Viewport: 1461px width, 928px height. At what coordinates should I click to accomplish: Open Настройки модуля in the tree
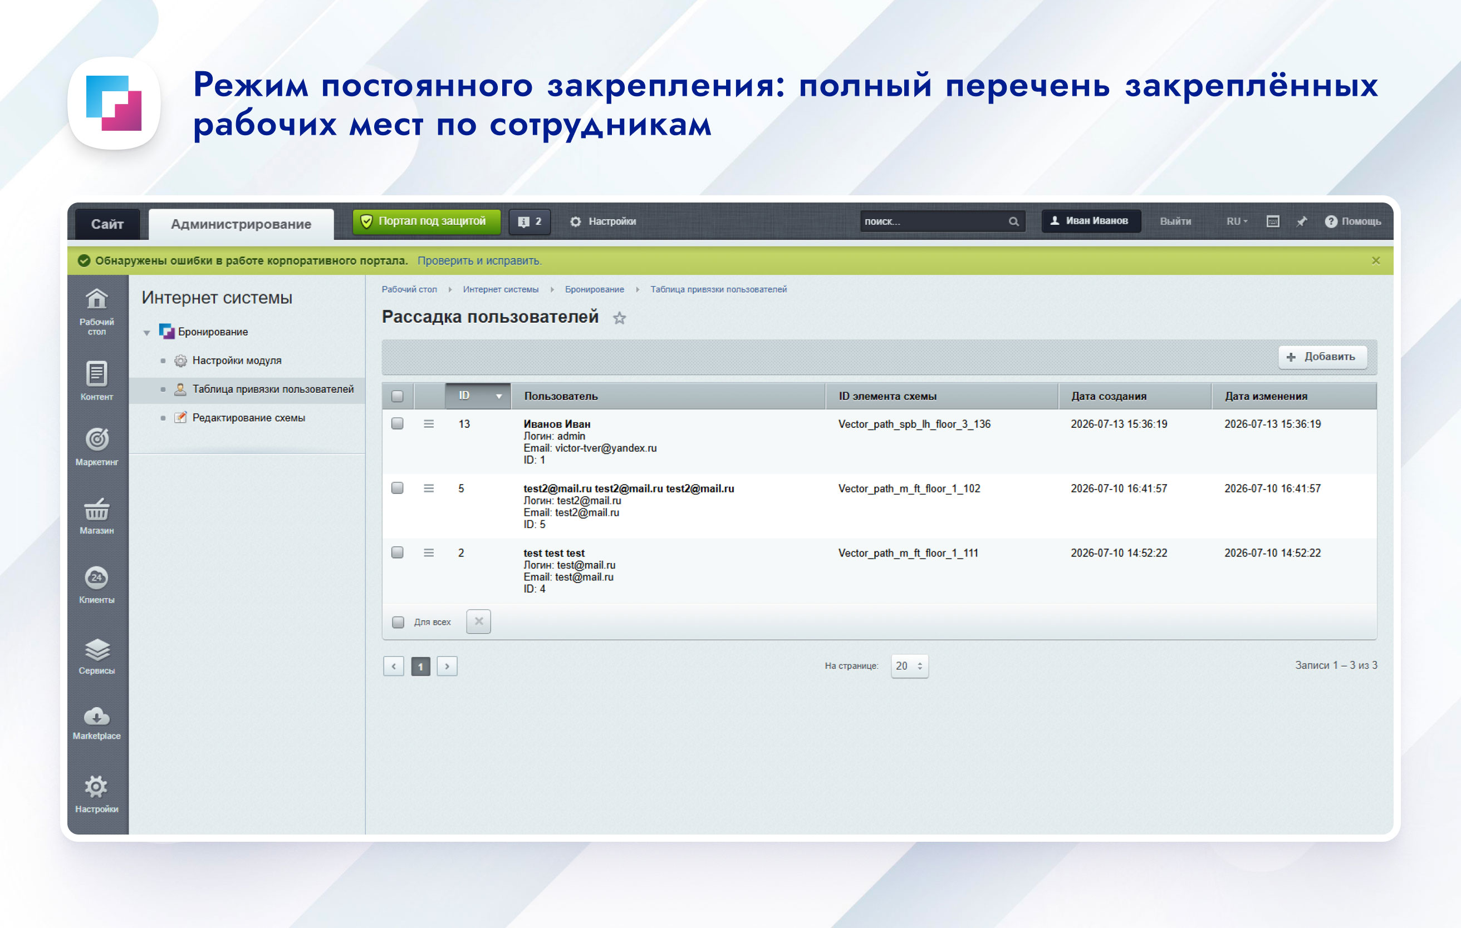click(237, 361)
